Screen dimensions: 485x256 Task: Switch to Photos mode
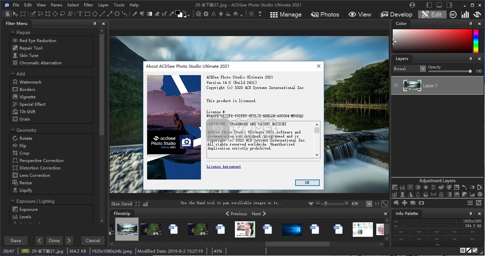pyautogui.click(x=325, y=14)
